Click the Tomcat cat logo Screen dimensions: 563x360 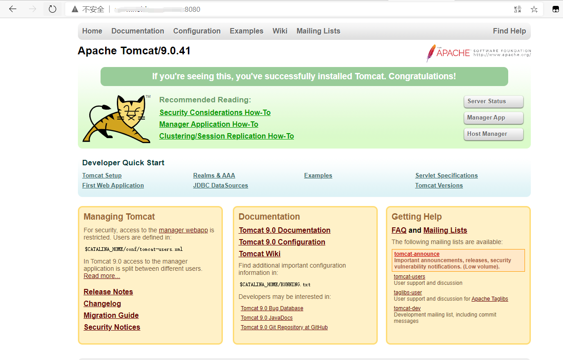(x=116, y=119)
